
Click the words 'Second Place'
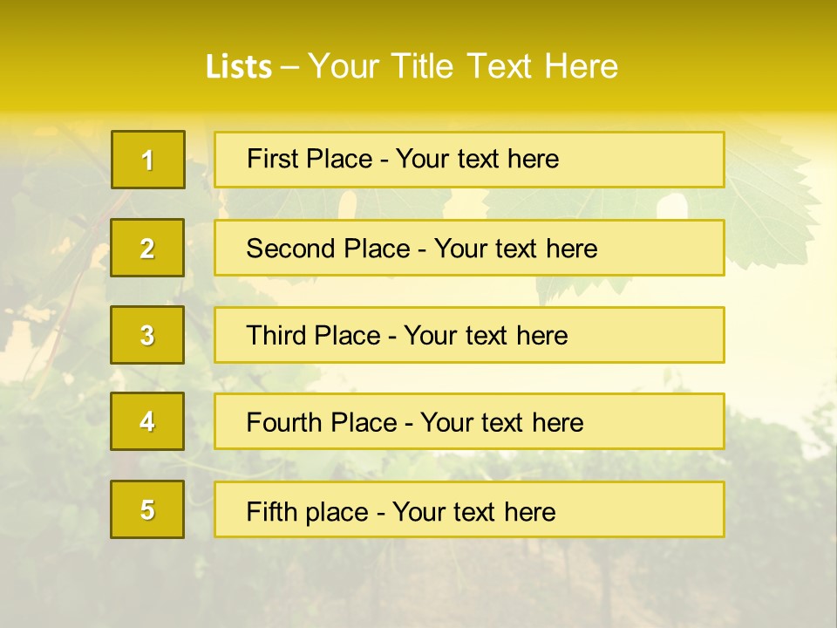[329, 249]
